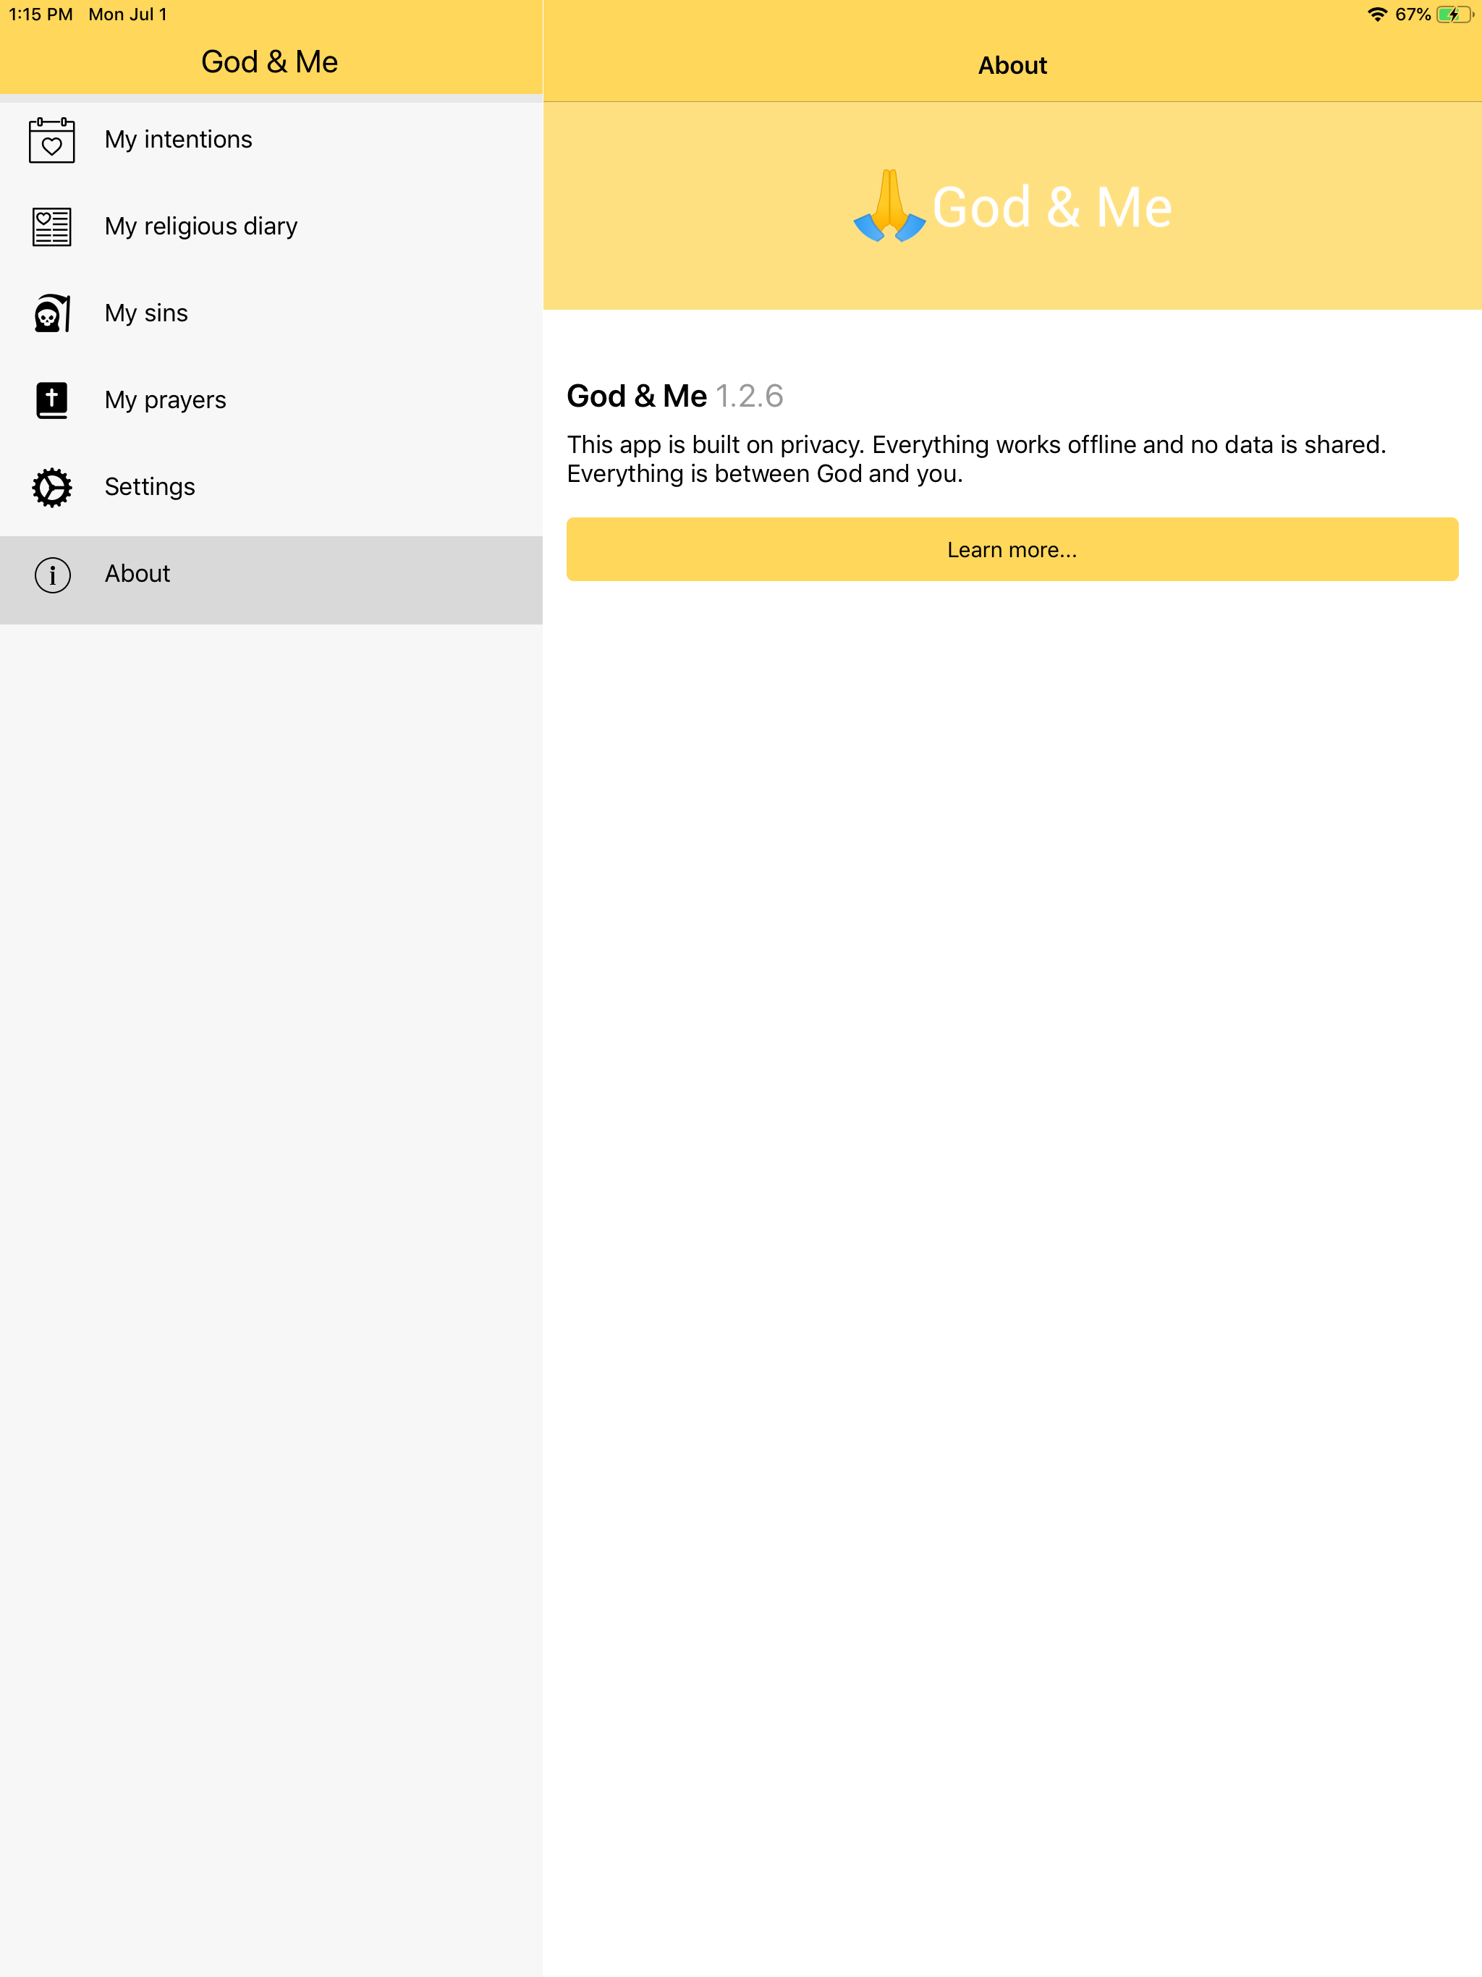Go to My sins section
The width and height of the screenshot is (1482, 1977).
pos(271,314)
